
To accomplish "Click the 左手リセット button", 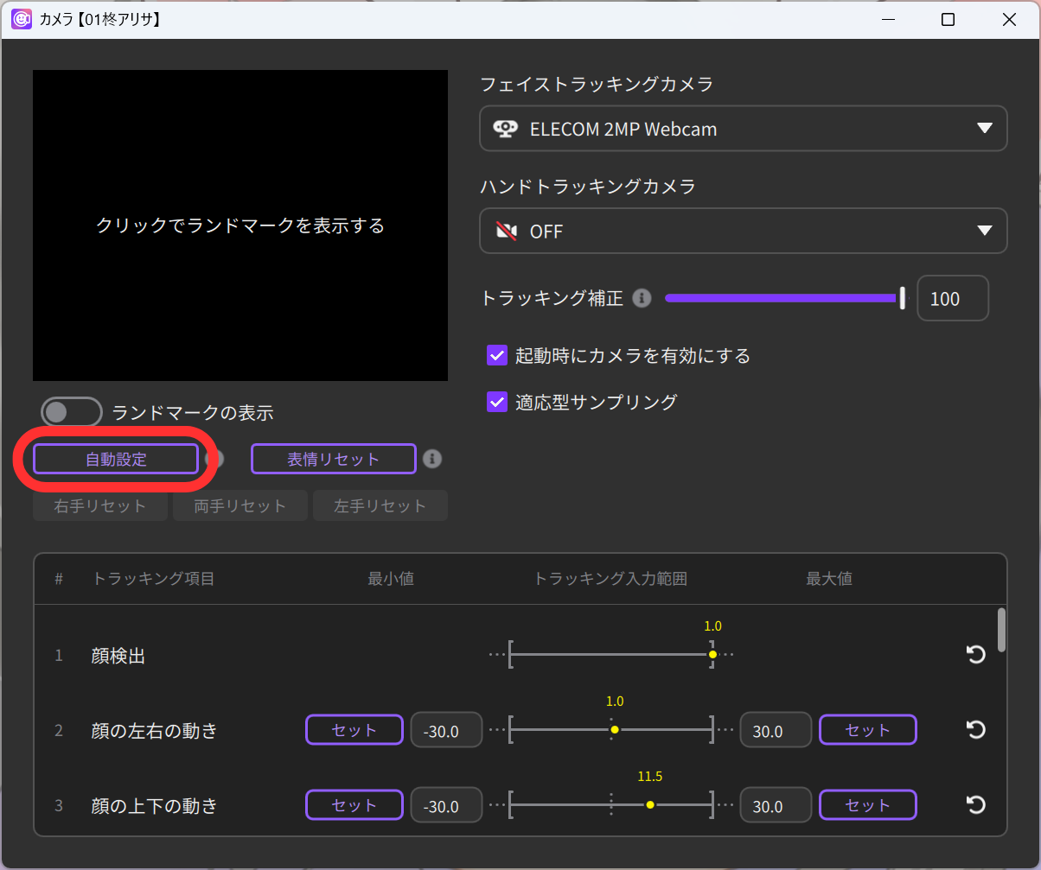I will pos(380,505).
